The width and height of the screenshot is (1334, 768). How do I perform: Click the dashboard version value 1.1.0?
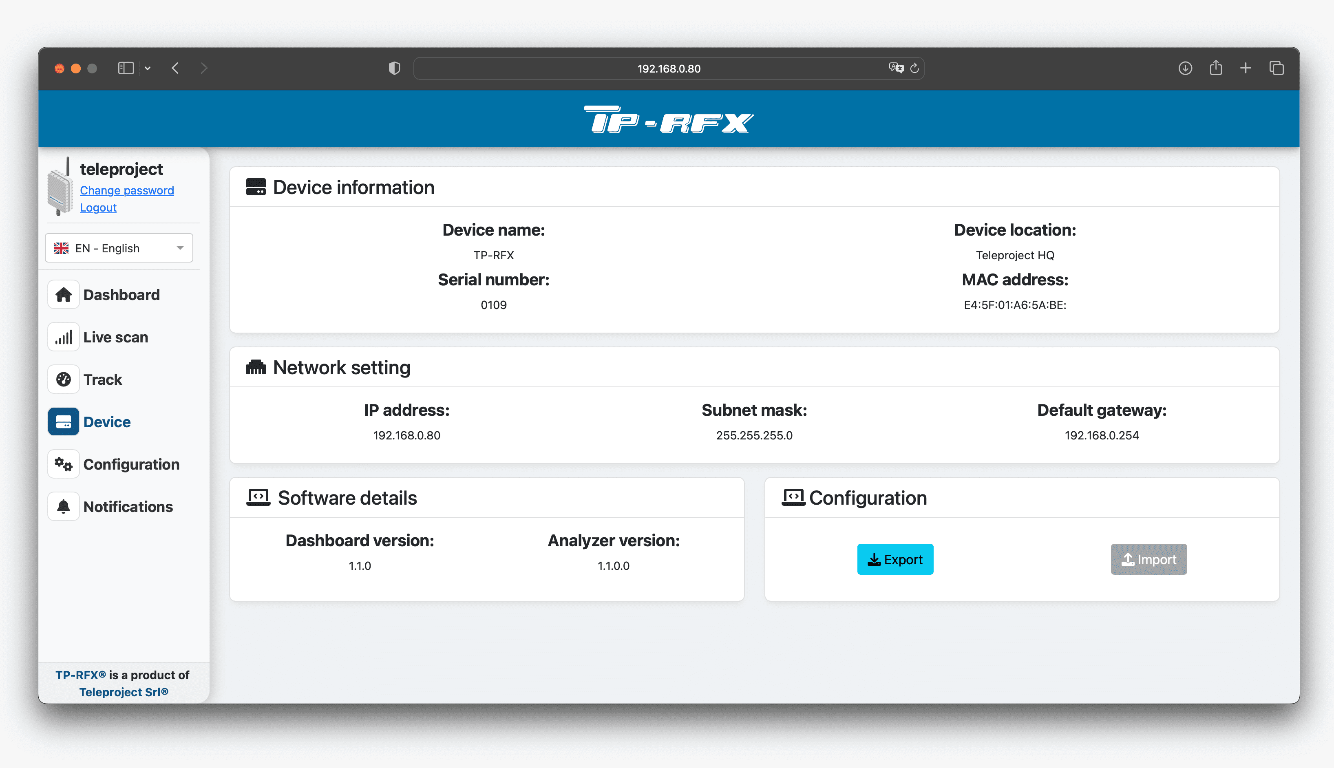tap(360, 565)
